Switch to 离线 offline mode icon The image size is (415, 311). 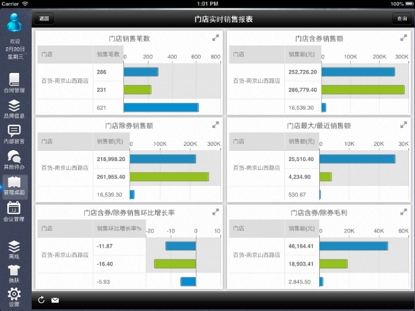click(x=14, y=250)
